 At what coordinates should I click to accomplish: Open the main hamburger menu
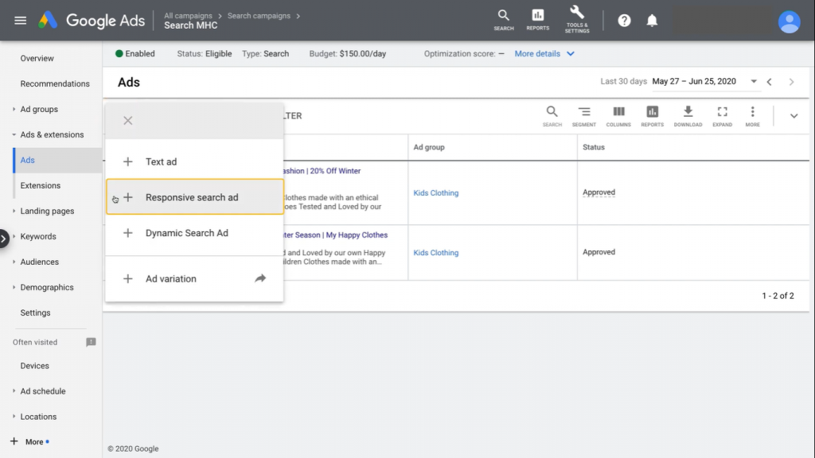coord(20,21)
